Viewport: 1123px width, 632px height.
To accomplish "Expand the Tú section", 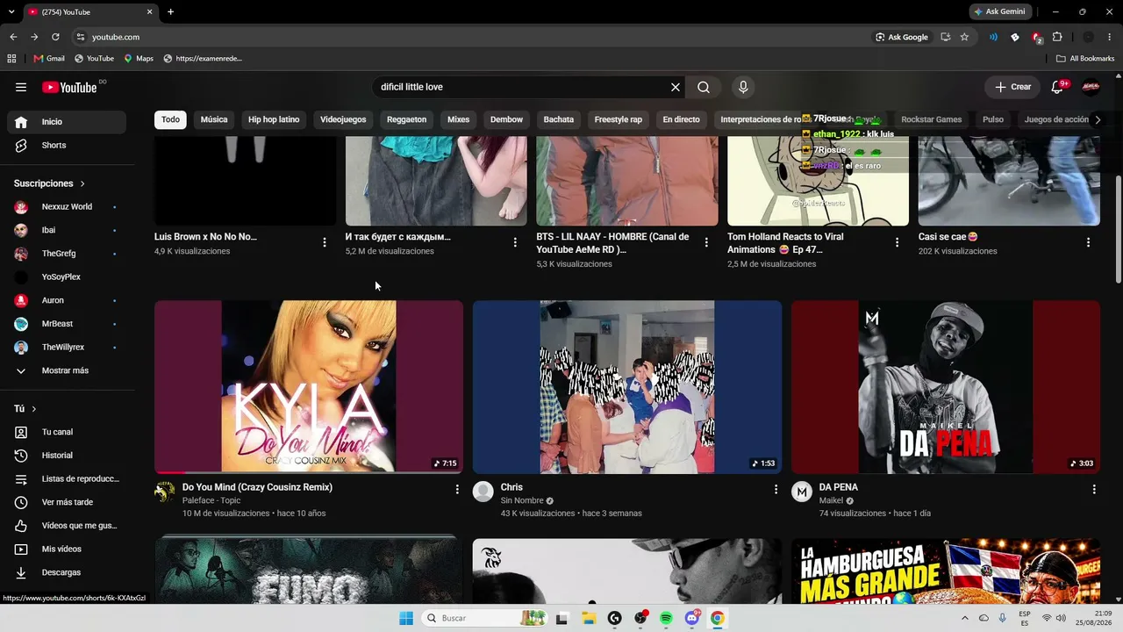I will 25,409.
